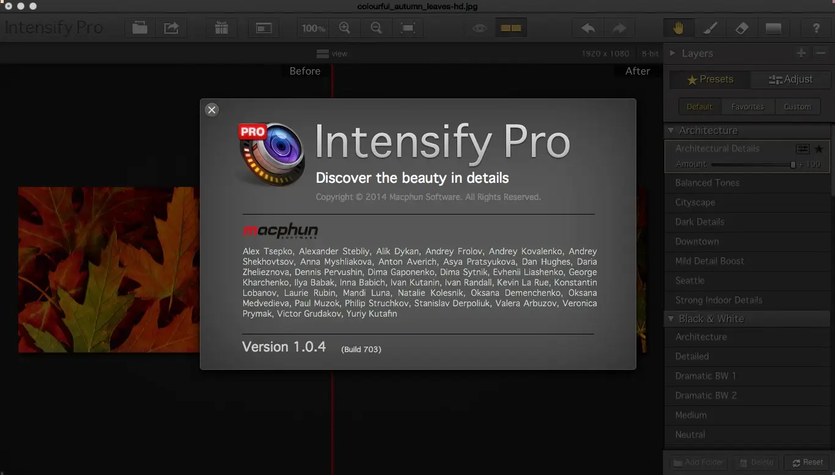
Task: Click the single-window view icon in toolbar
Action: point(263,28)
